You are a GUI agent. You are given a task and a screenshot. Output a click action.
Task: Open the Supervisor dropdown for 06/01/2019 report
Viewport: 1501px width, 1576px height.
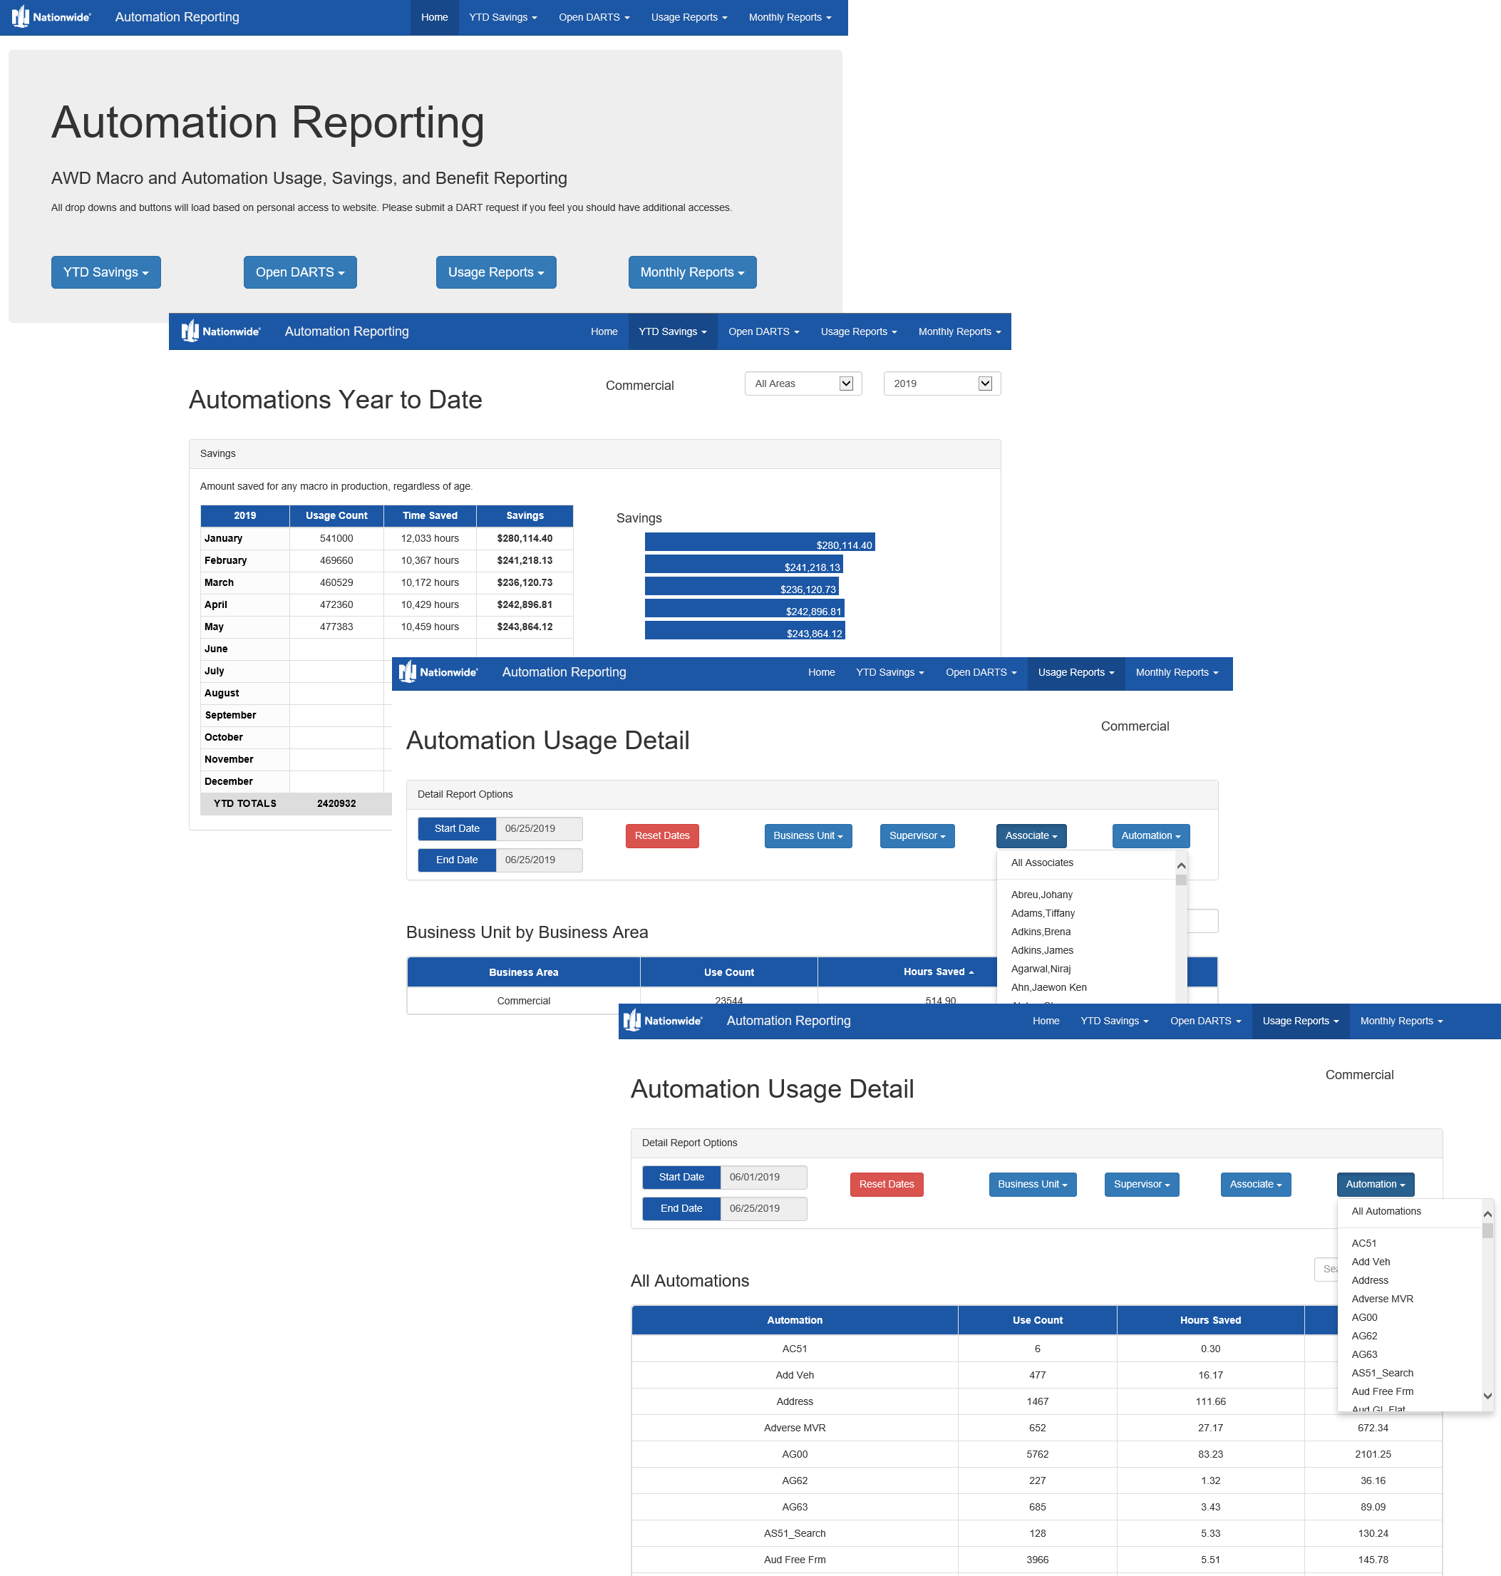1141,1184
